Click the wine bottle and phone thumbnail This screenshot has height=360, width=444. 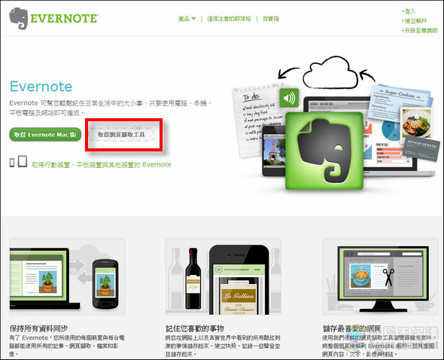pos(224,276)
